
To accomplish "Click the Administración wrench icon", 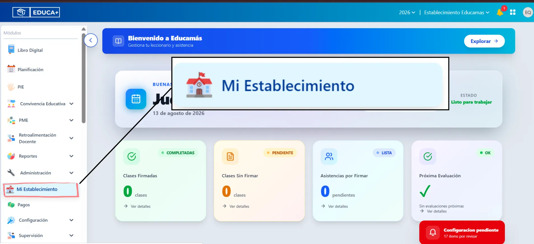I will coord(11,173).
